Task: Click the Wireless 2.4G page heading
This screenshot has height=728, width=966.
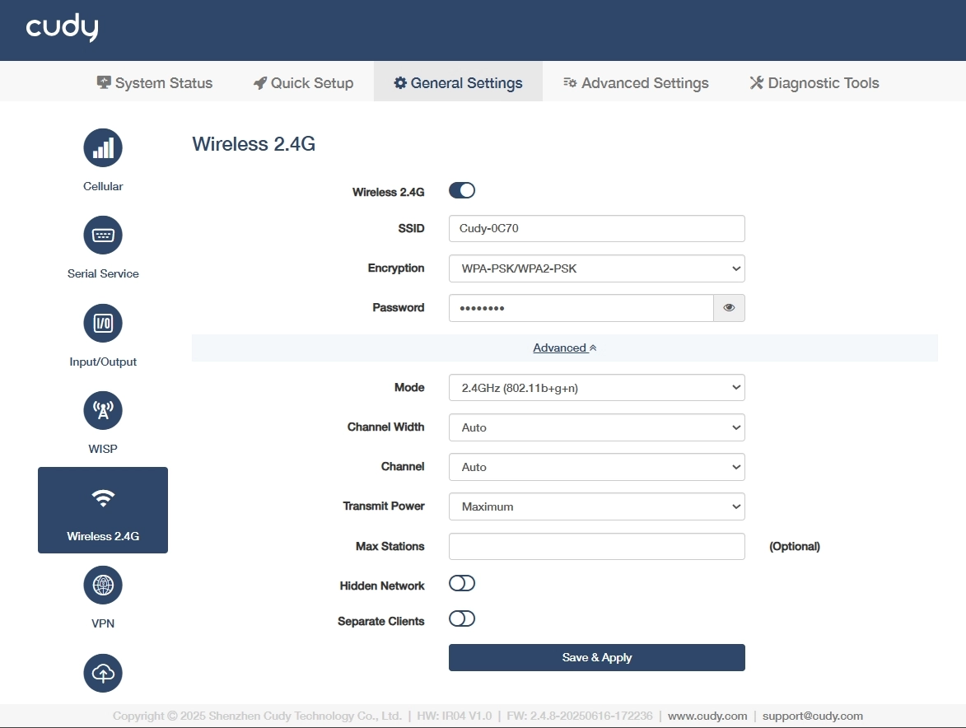Action: click(254, 144)
